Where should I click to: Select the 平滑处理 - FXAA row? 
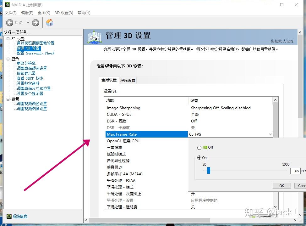point(147,181)
